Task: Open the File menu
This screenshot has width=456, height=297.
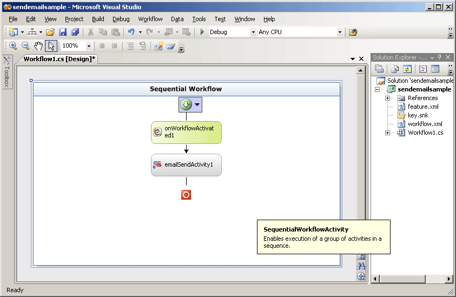Action: click(x=13, y=19)
